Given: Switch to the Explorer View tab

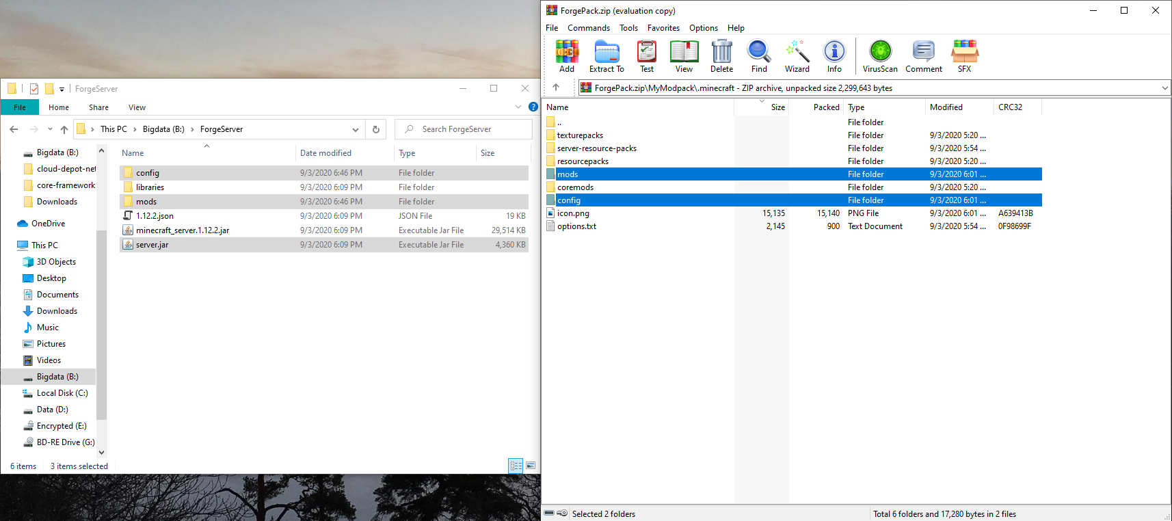Looking at the screenshot, I should click(137, 107).
